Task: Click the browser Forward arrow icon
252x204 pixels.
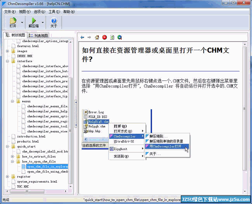Action: [89, 37]
